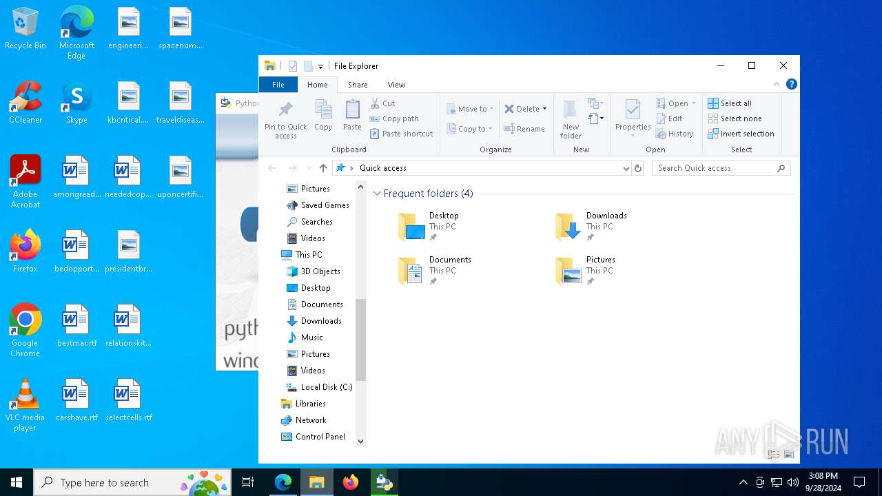882x496 pixels.
Task: Select Music in navigation pane
Action: 305,338
